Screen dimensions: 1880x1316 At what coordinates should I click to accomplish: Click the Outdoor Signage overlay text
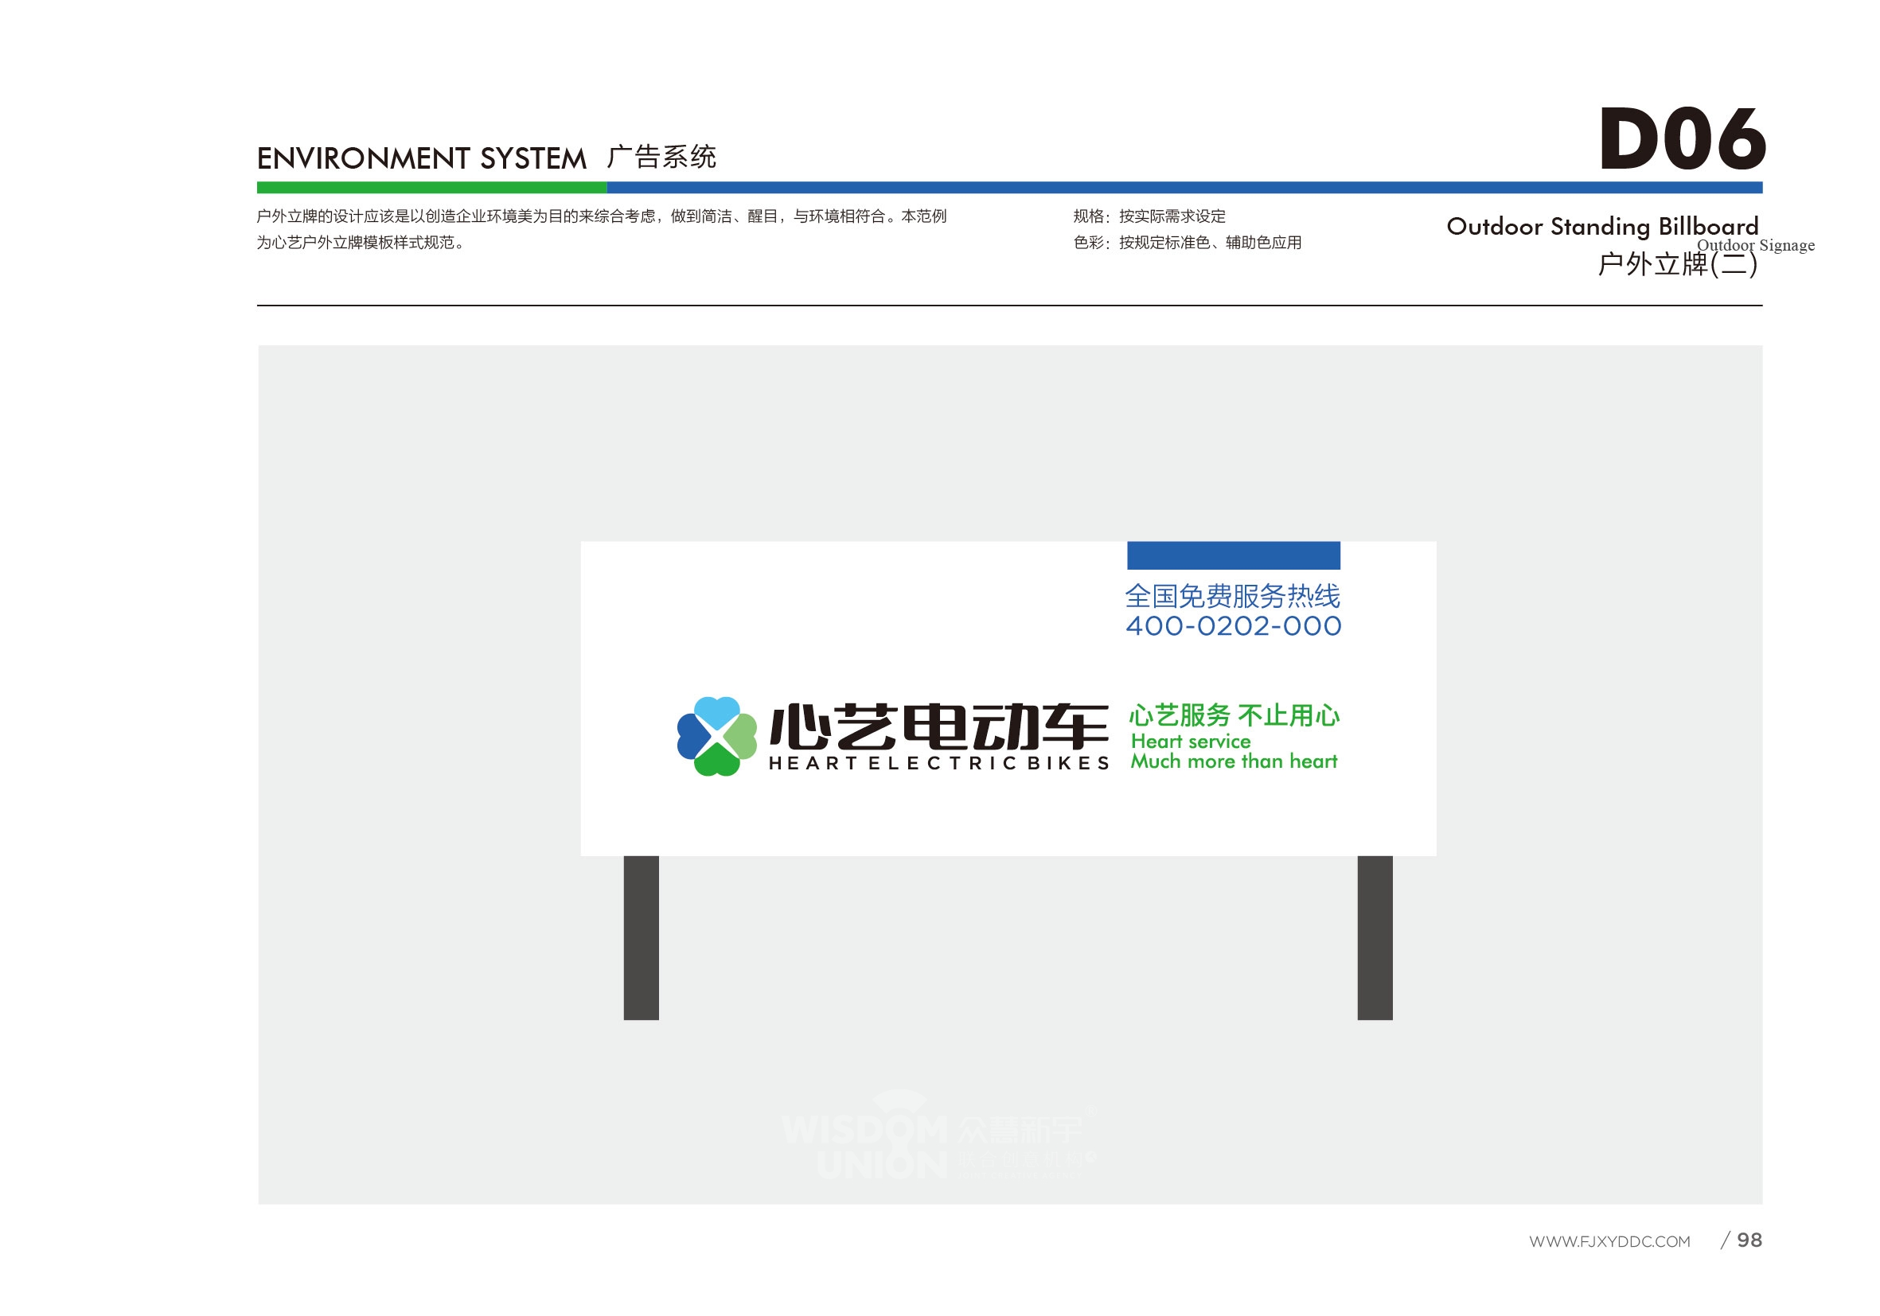point(1756,246)
